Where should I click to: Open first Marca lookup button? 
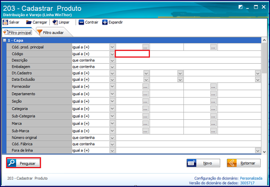point(145,123)
